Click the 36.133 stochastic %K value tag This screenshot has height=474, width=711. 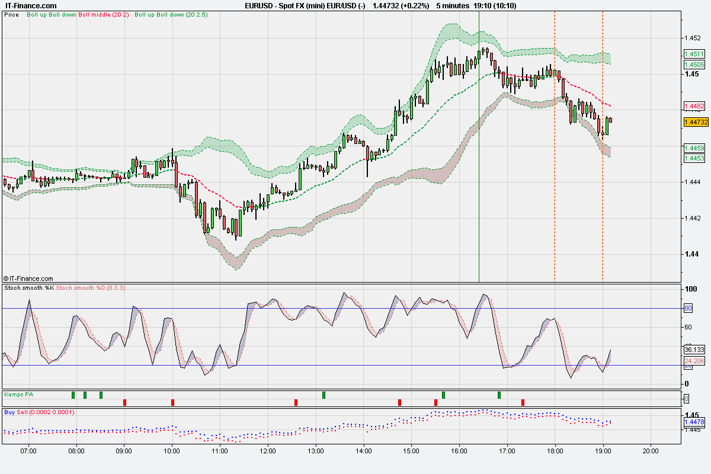(694, 350)
